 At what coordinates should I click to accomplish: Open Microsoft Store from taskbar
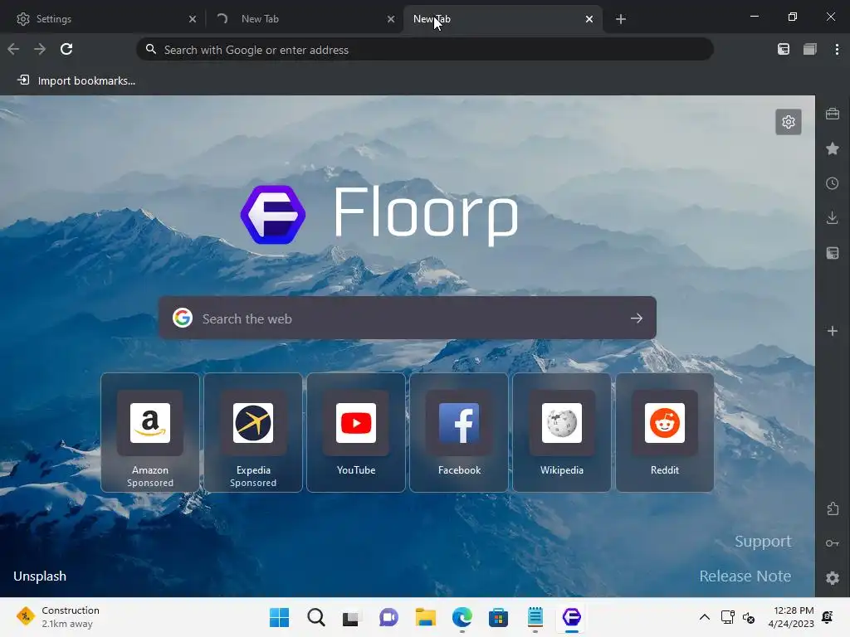(498, 617)
